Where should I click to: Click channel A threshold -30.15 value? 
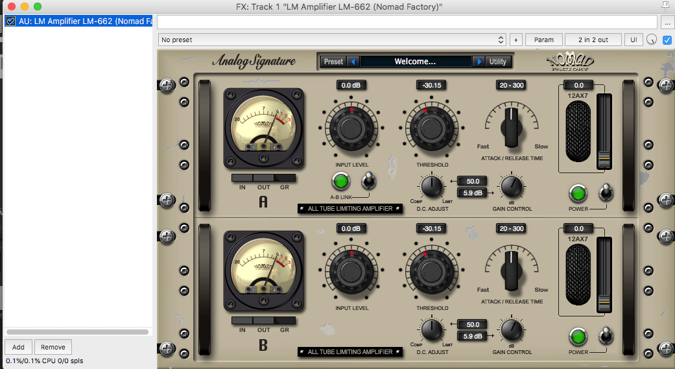coord(431,85)
